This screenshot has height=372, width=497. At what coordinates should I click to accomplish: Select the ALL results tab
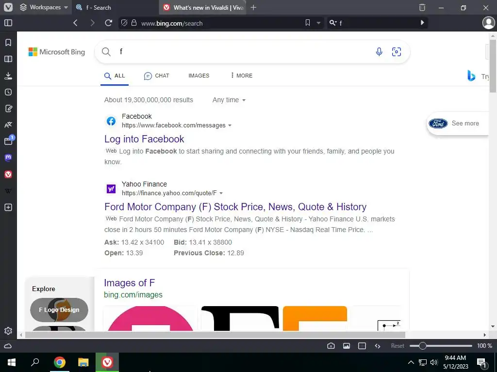tap(115, 76)
